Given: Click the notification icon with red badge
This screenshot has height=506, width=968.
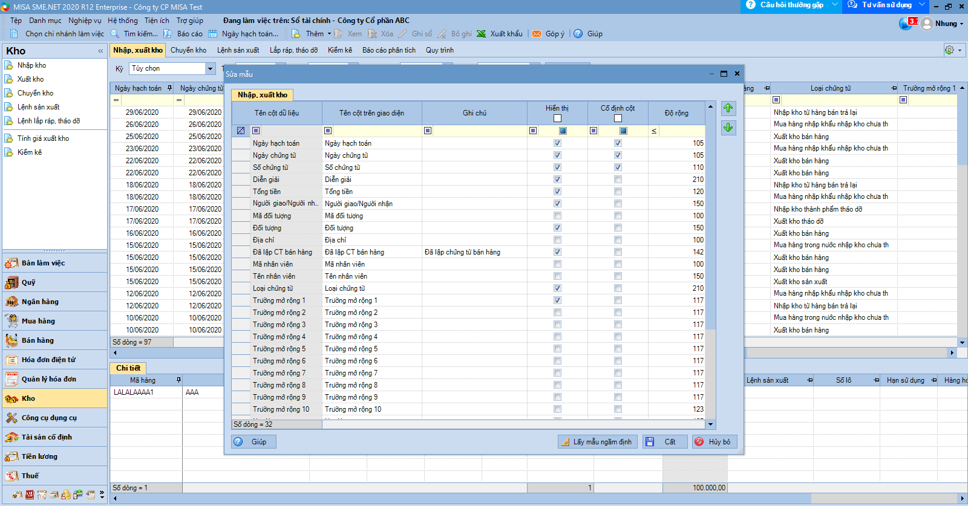Looking at the screenshot, I should click(907, 24).
